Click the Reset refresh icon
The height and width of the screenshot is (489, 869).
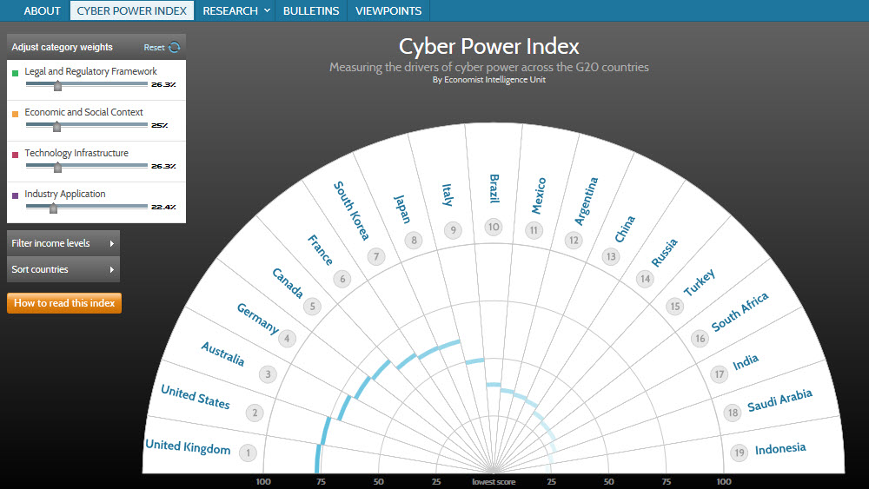[175, 48]
